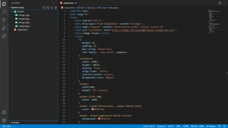Click body breadcrumb item
This screenshot has height=128, width=228.
[x=93, y=8]
